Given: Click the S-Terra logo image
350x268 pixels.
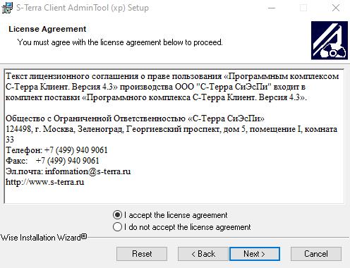Looking at the screenshot, I should click(330, 40).
